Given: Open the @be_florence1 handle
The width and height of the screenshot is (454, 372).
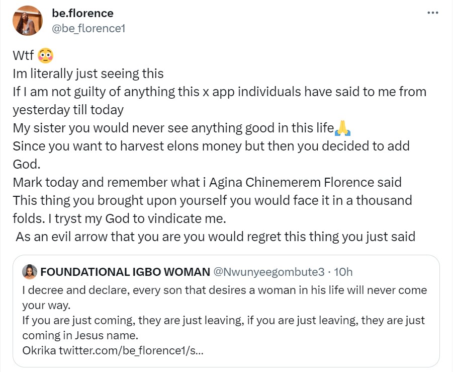Looking at the screenshot, I should click(88, 28).
